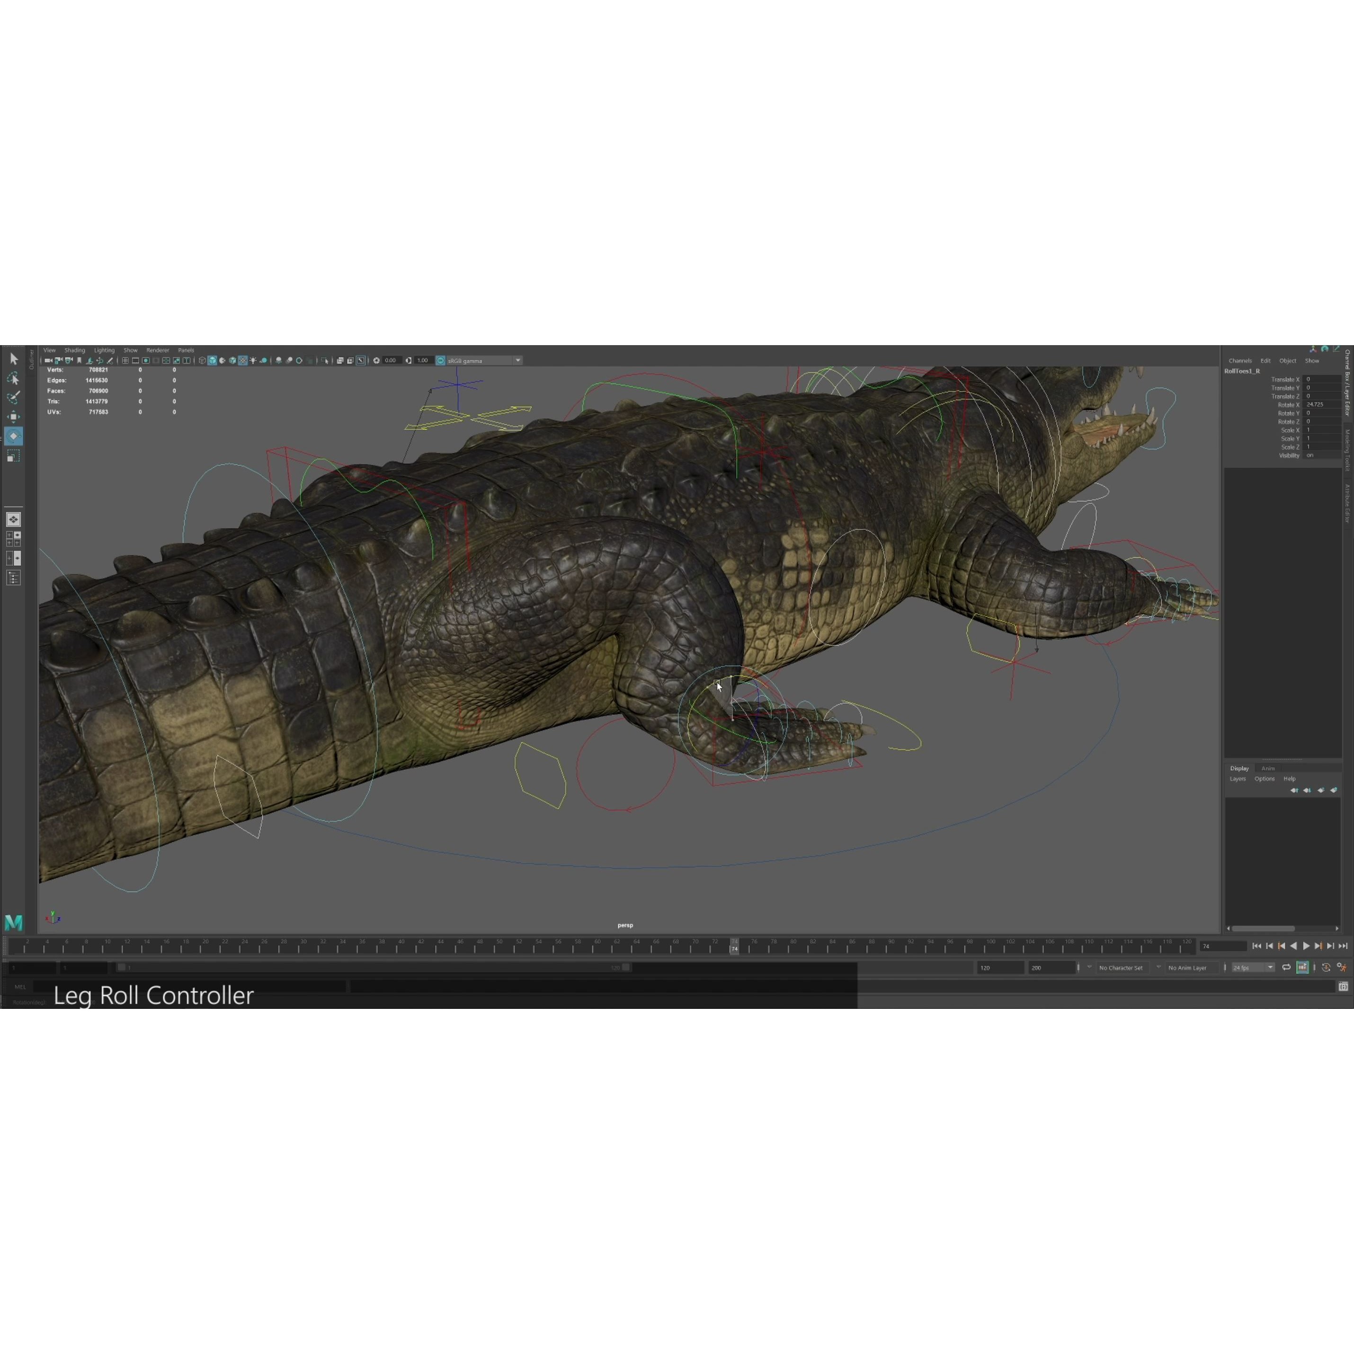Select the Scale tool

coord(13,455)
